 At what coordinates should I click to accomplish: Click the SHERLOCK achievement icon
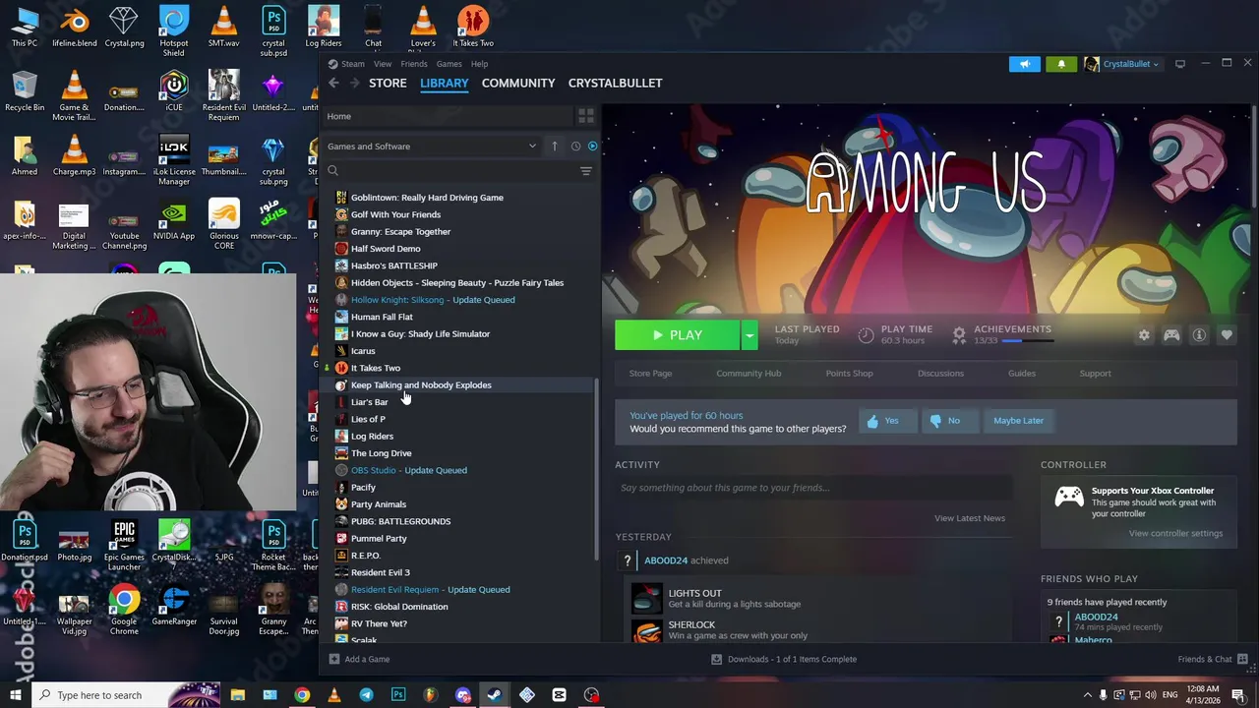tap(646, 629)
